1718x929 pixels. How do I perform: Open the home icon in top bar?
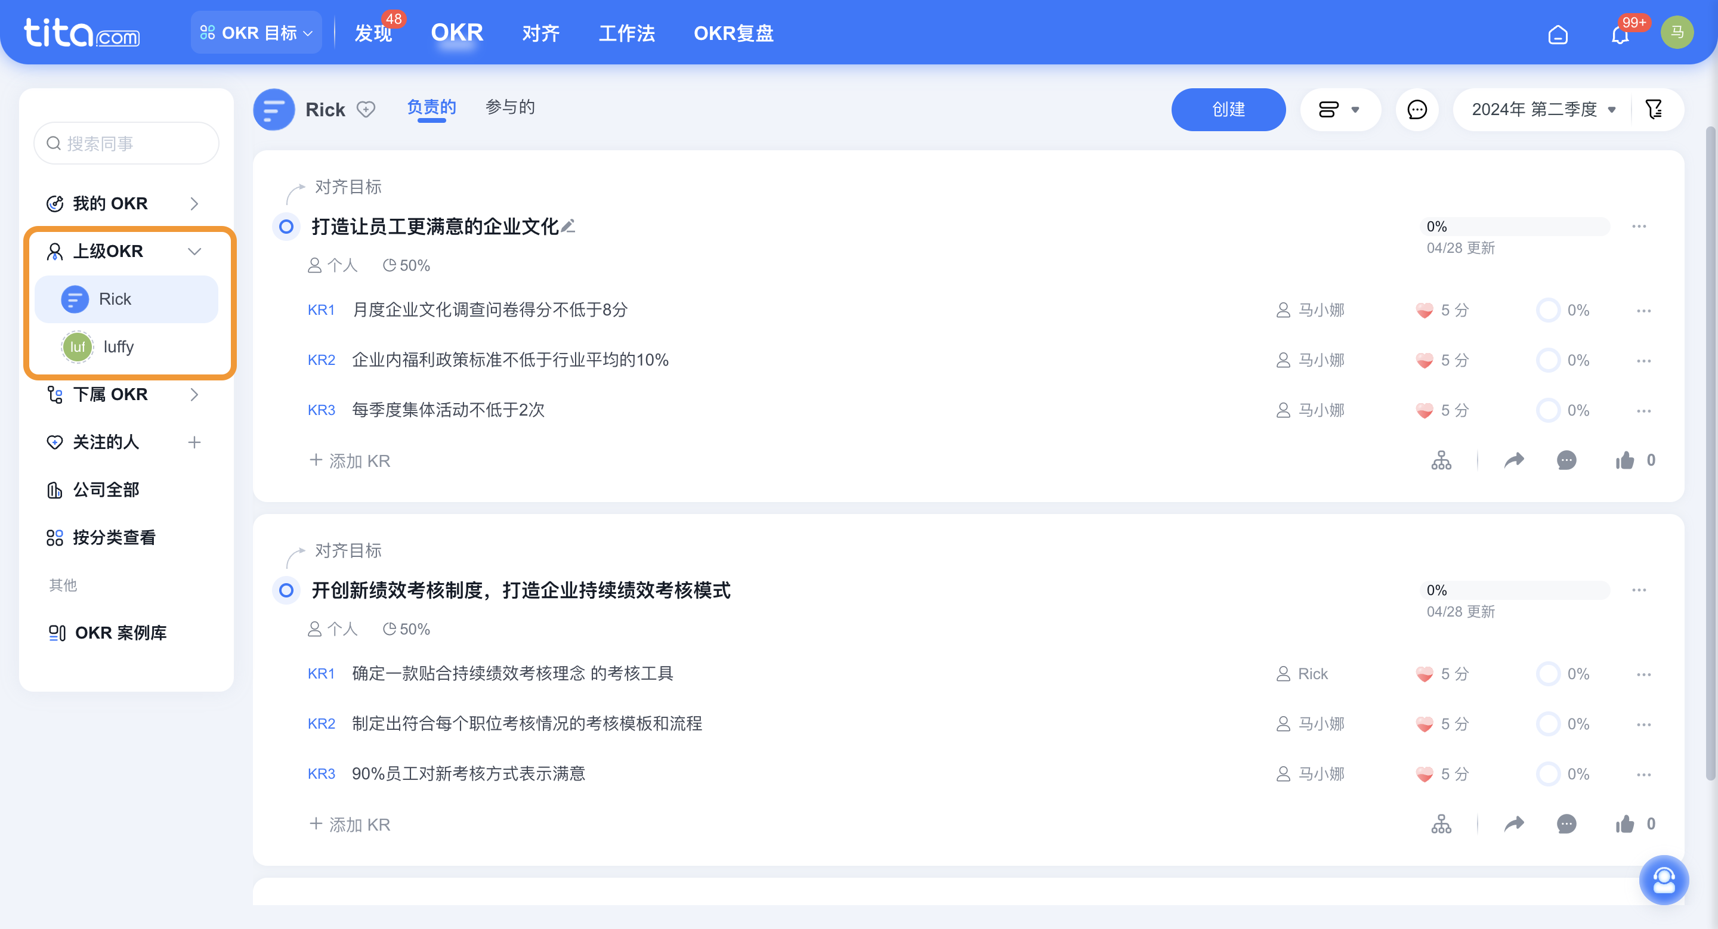pyautogui.click(x=1558, y=33)
